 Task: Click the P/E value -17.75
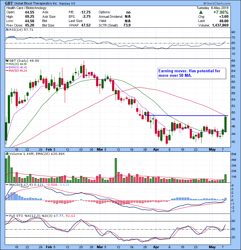85,12
